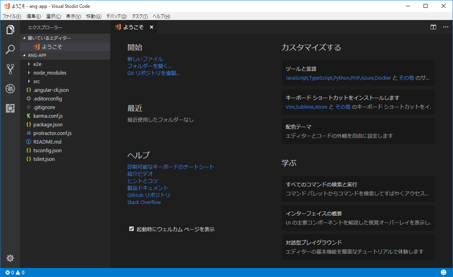Expand the e2e folder

tap(29, 64)
